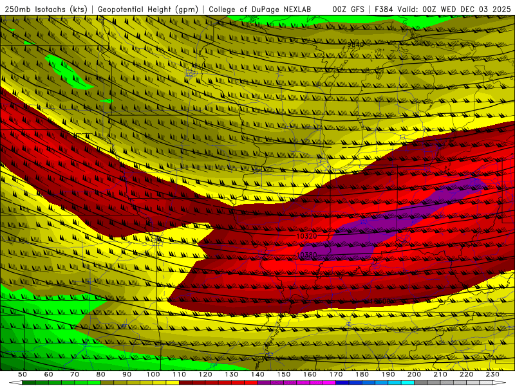Screen dimensions: 515x386
Task: Click the 9840 height contour label
Action: (x=356, y=44)
